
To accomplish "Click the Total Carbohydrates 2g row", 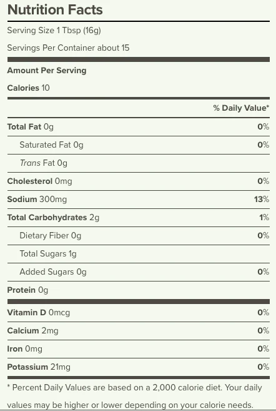I will click(x=139, y=218).
